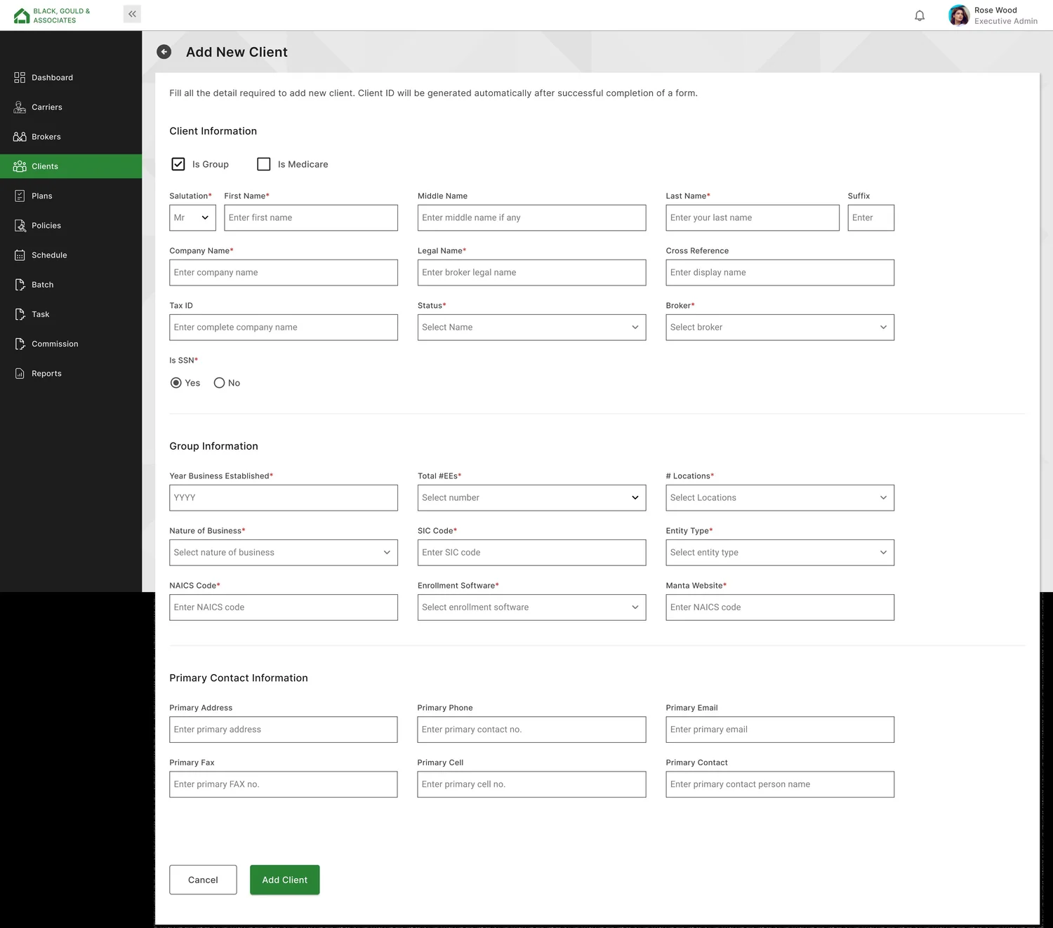Focus the First Name field

pos(311,217)
